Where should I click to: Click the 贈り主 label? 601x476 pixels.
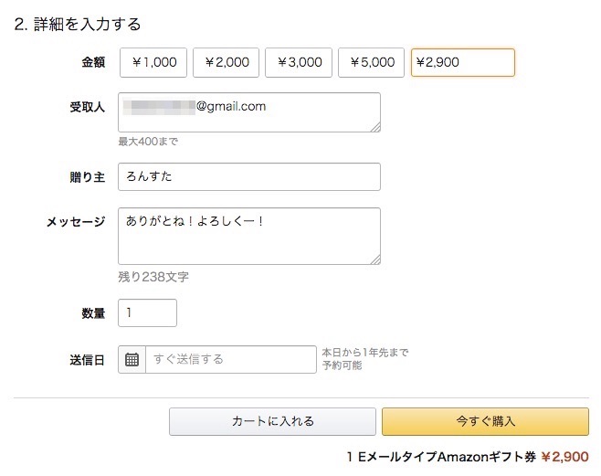click(88, 177)
